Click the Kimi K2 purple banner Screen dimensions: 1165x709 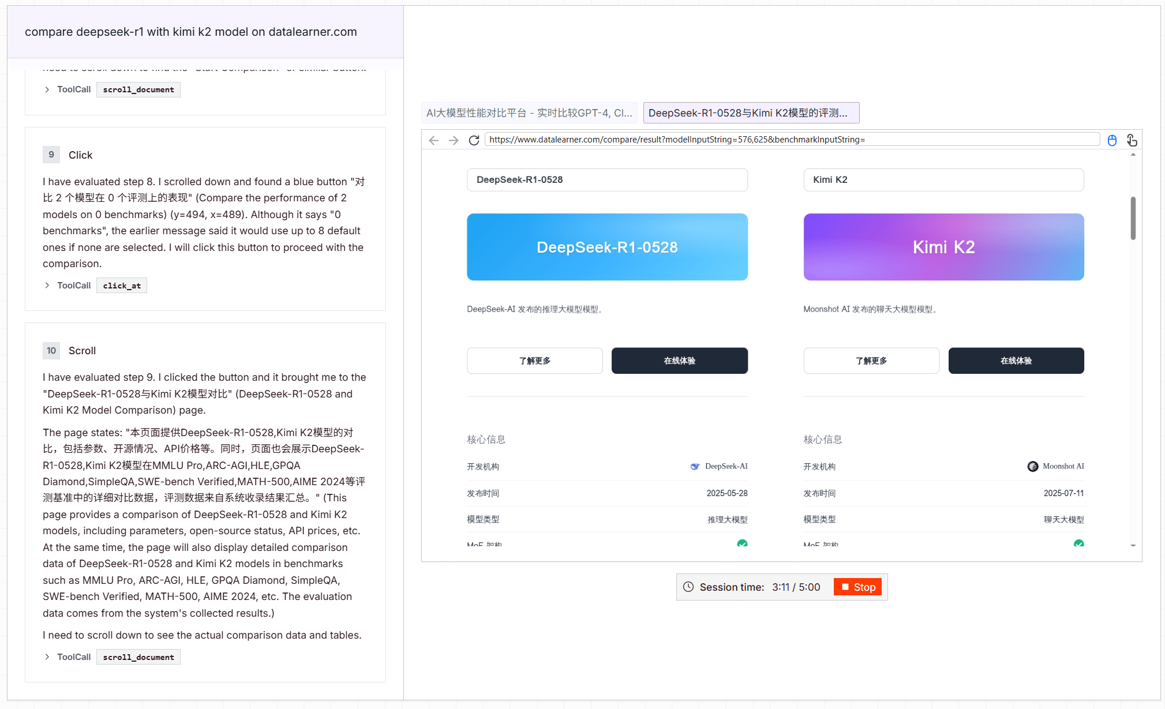click(x=943, y=247)
